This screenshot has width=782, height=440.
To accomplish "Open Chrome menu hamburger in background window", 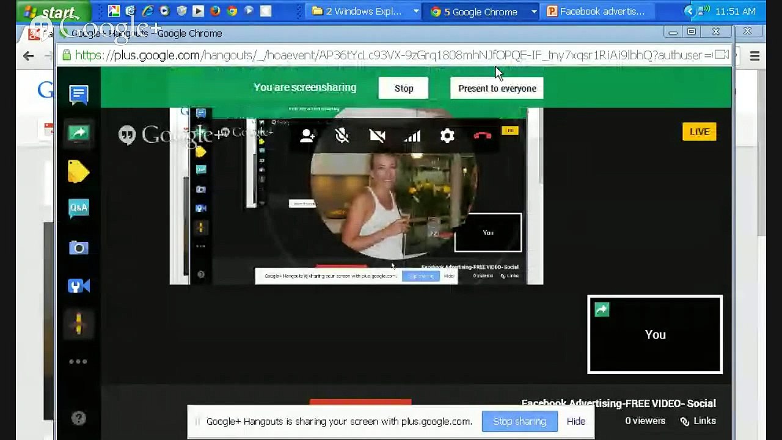I will point(755,56).
